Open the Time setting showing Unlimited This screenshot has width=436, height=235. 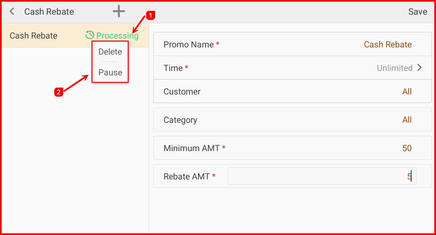click(x=395, y=68)
